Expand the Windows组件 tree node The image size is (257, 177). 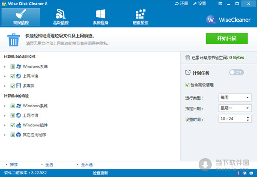point(5,125)
